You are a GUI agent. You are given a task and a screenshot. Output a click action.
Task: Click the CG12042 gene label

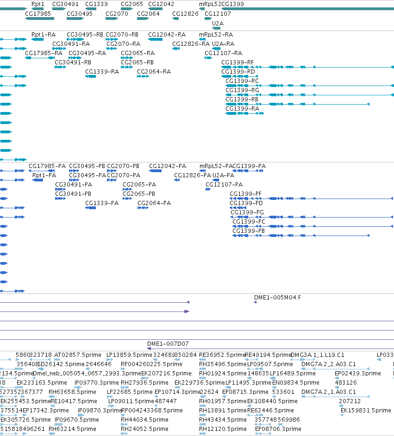(x=161, y=4)
